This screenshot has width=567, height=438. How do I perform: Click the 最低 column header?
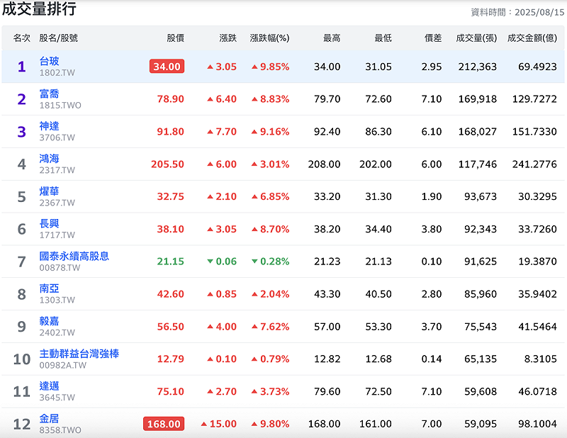tap(383, 38)
